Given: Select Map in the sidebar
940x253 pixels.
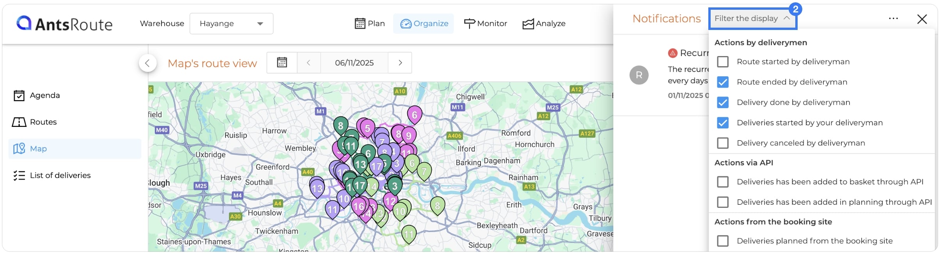Looking at the screenshot, I should point(75,149).
